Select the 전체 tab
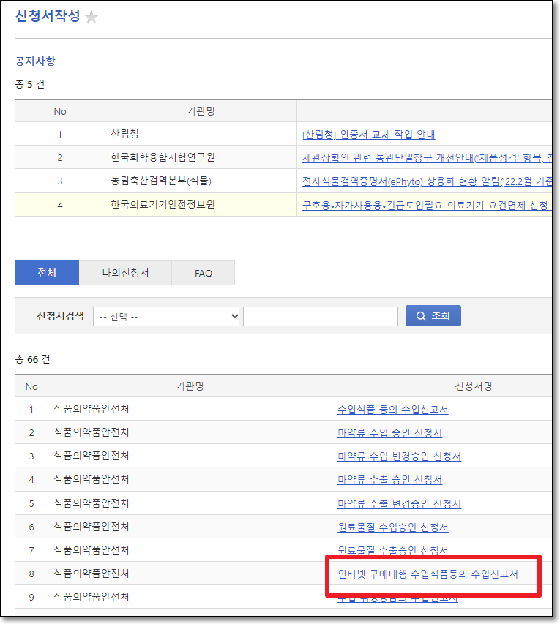Image resolution: width=560 pixels, height=624 pixels. point(47,273)
